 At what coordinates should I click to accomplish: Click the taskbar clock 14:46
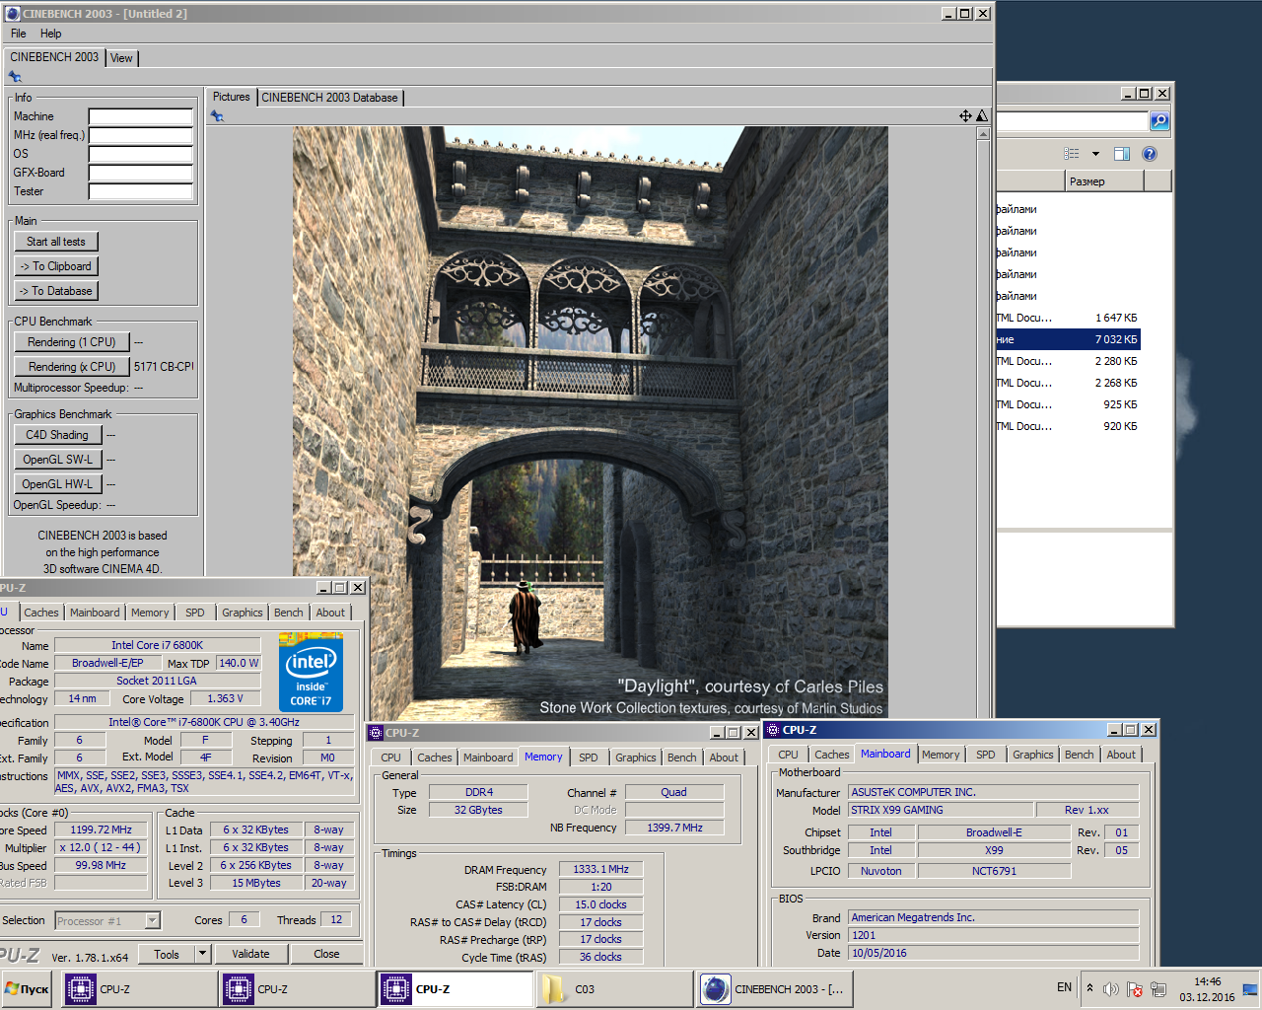(x=1207, y=981)
